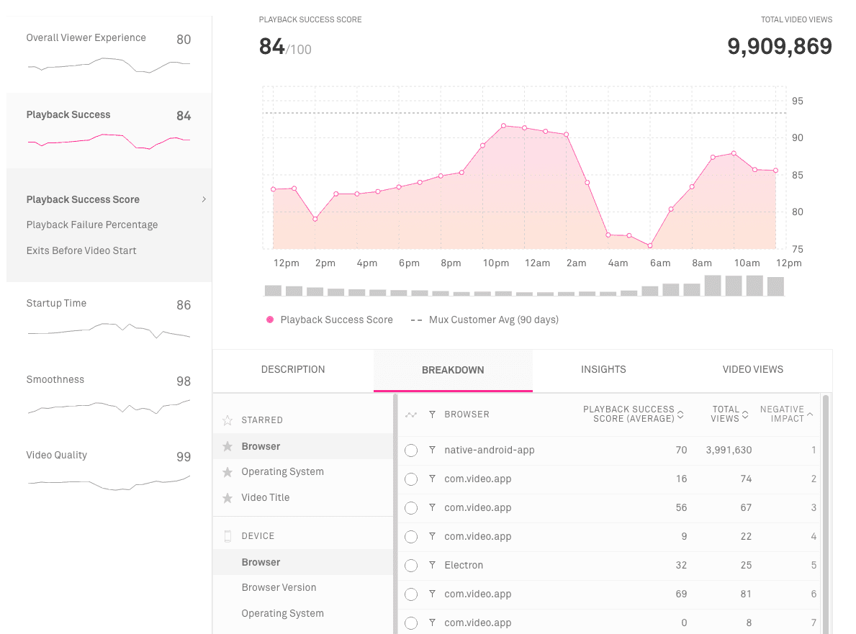Select the Electron row radio button
Viewport: 856px width, 634px height.
pyautogui.click(x=411, y=566)
